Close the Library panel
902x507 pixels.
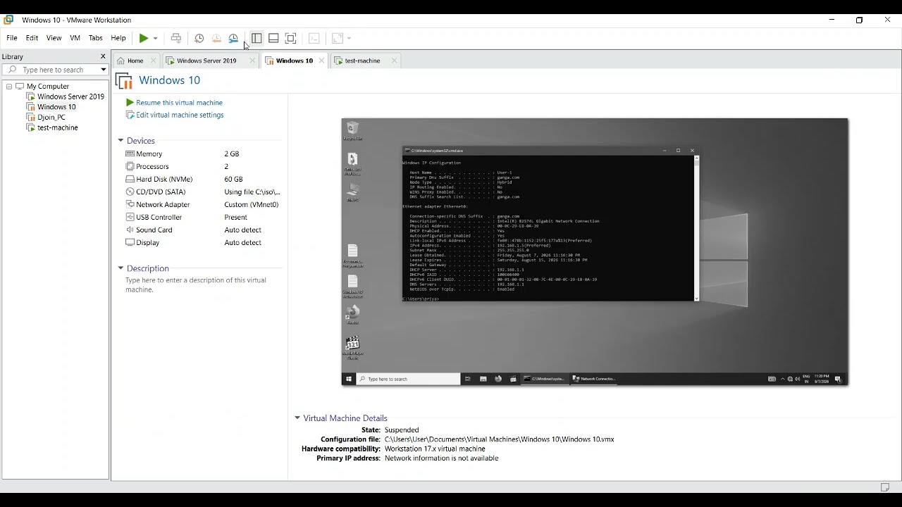pyautogui.click(x=103, y=56)
